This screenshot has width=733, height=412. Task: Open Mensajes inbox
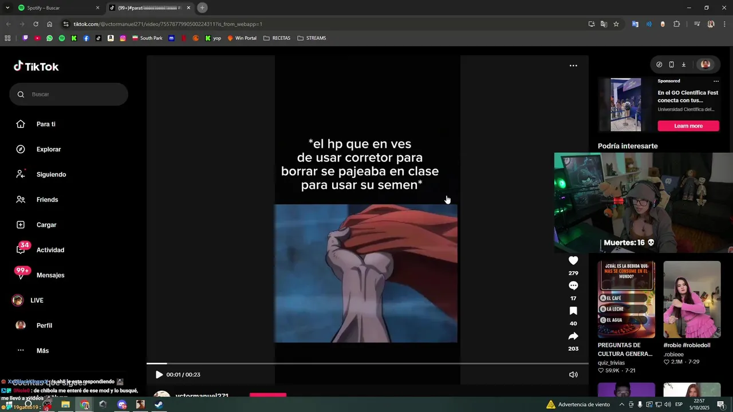tap(50, 275)
